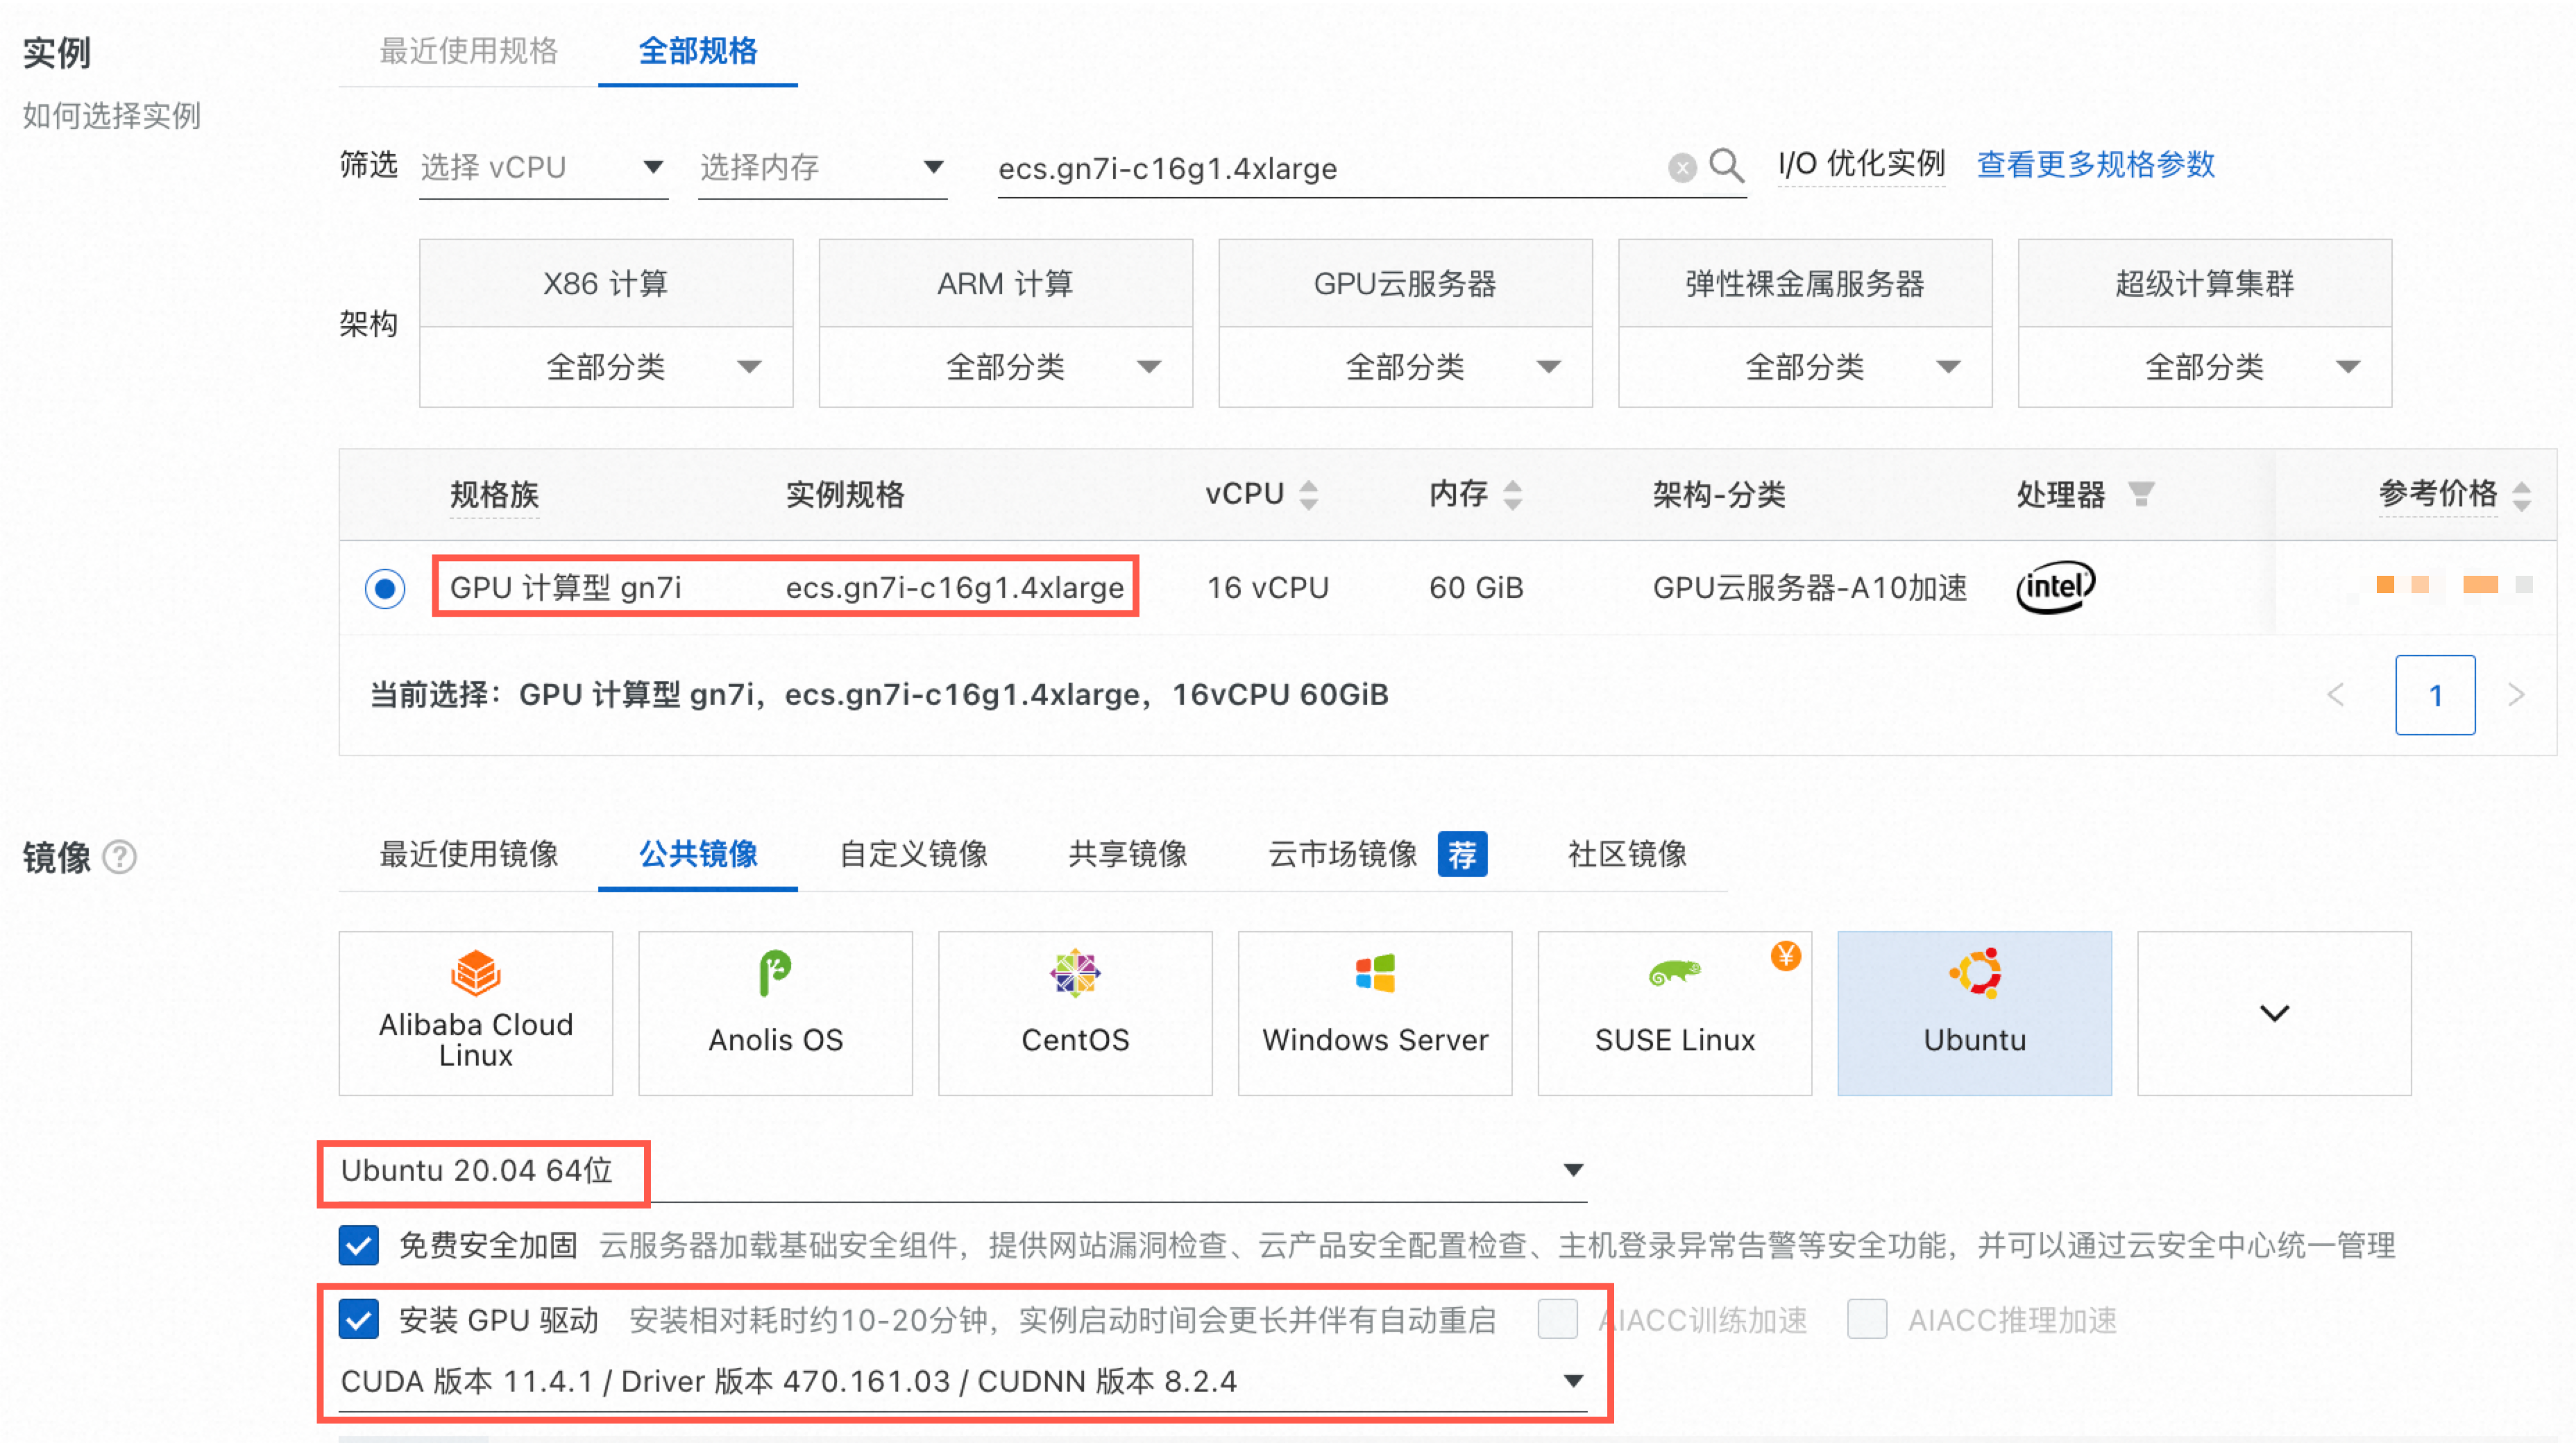Open 弹性裸金属服务器 全部分类 dropdown
This screenshot has width=2576, height=1443.
point(1805,367)
